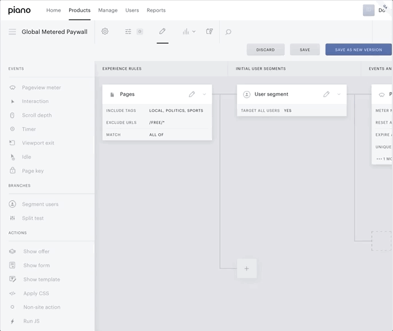Open the sliders filter icon in toolbar
Image resolution: width=393 pixels, height=331 pixels.
point(128,32)
